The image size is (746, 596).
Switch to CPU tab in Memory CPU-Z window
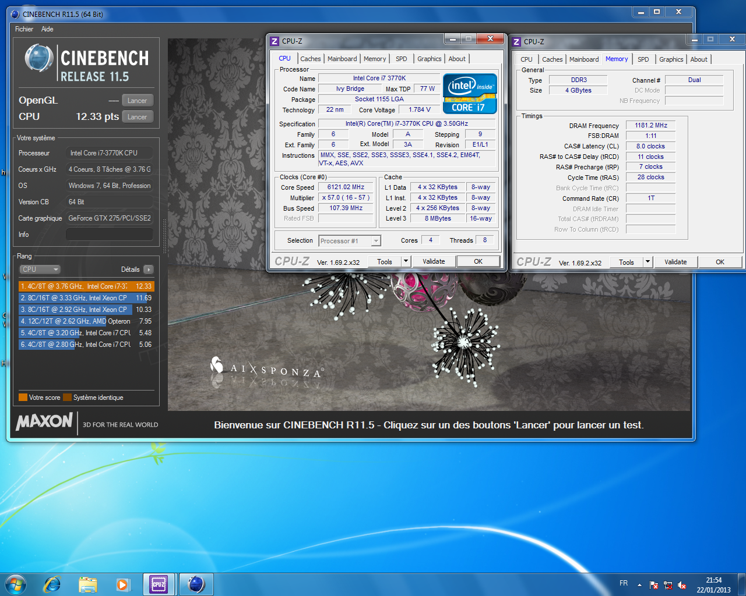526,59
